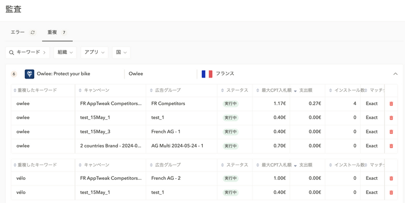The height and width of the screenshot is (203, 405).
Task: Click the 1.17€ max CPT bid
Action: [280, 103]
